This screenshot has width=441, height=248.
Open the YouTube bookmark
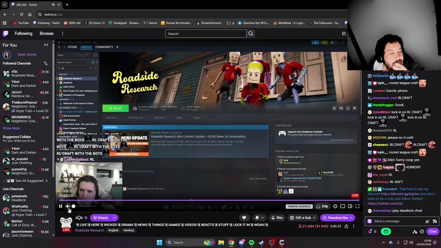(x=21, y=23)
